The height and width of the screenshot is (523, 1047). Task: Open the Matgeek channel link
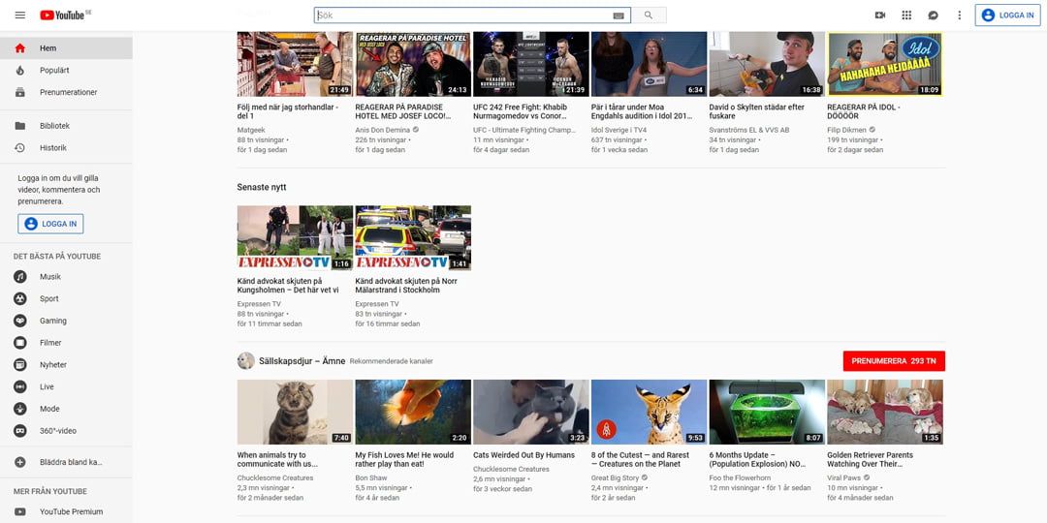250,130
